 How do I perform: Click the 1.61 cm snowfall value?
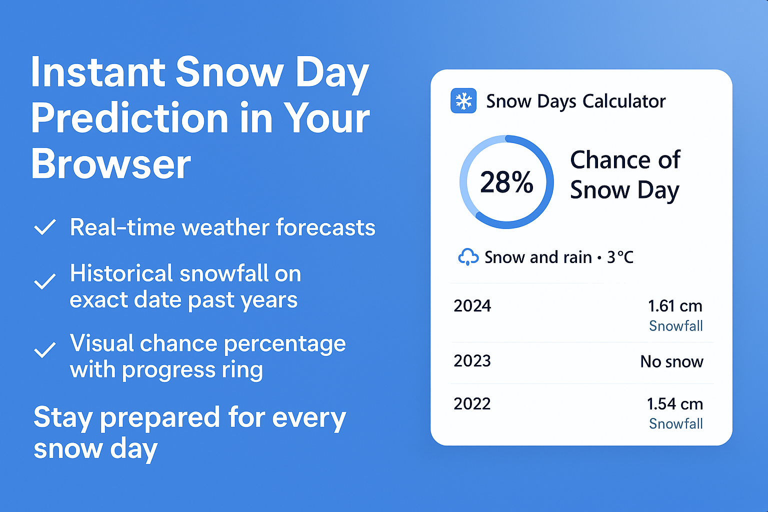675,306
